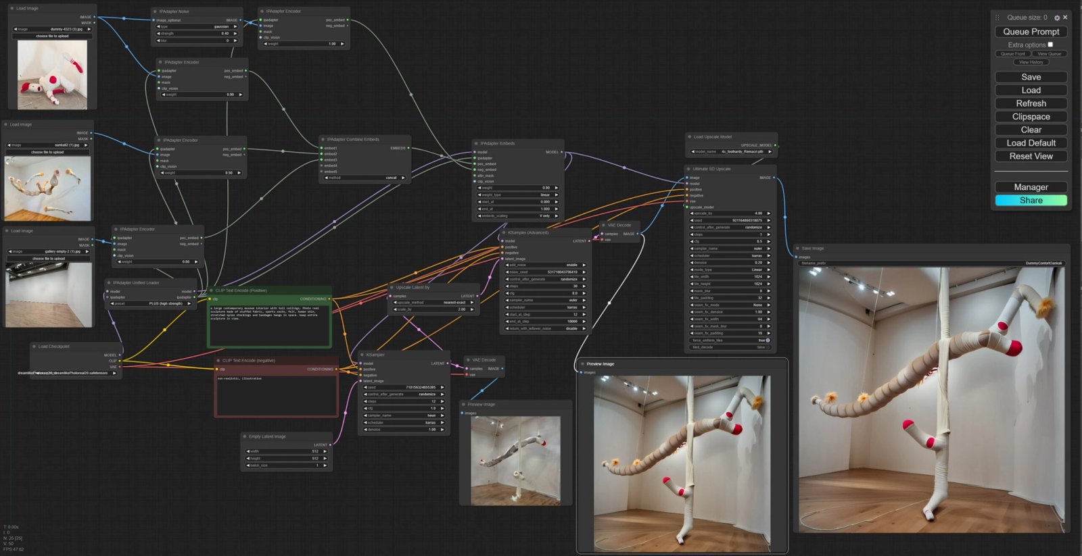The image size is (1082, 556).
Task: Open return_with_leftover_noise disable combo
Action: [546, 328]
